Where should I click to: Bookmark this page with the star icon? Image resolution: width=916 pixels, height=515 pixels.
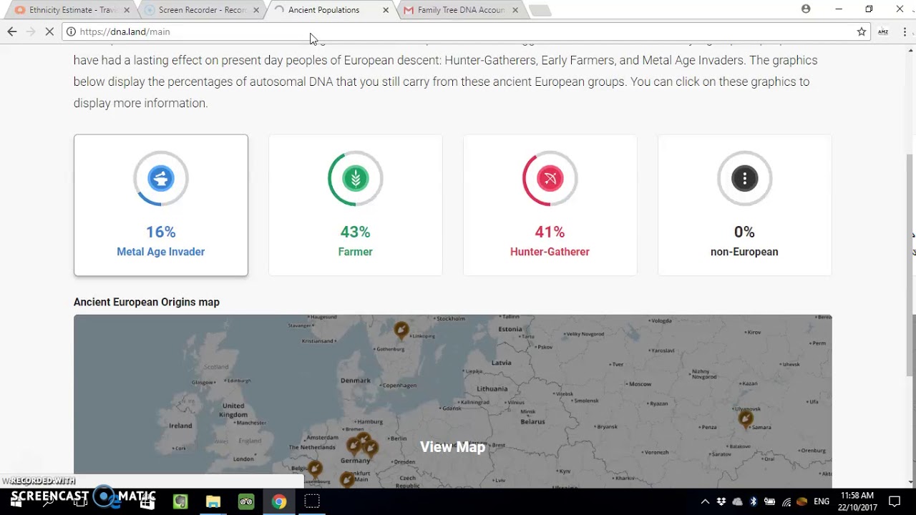coord(862,31)
